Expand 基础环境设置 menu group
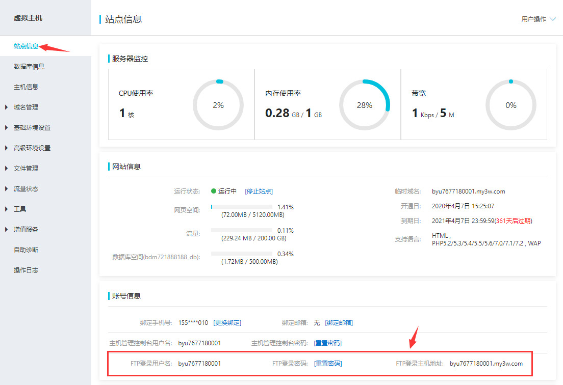This screenshot has height=385, width=563. 32,128
